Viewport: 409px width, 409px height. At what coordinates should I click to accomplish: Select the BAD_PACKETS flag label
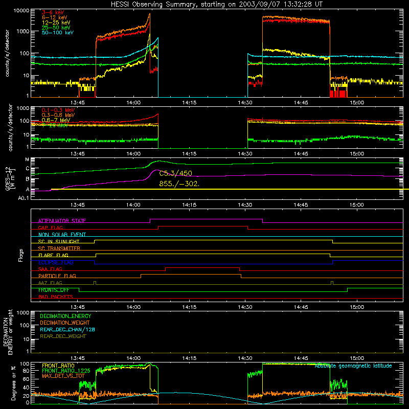click(56, 297)
